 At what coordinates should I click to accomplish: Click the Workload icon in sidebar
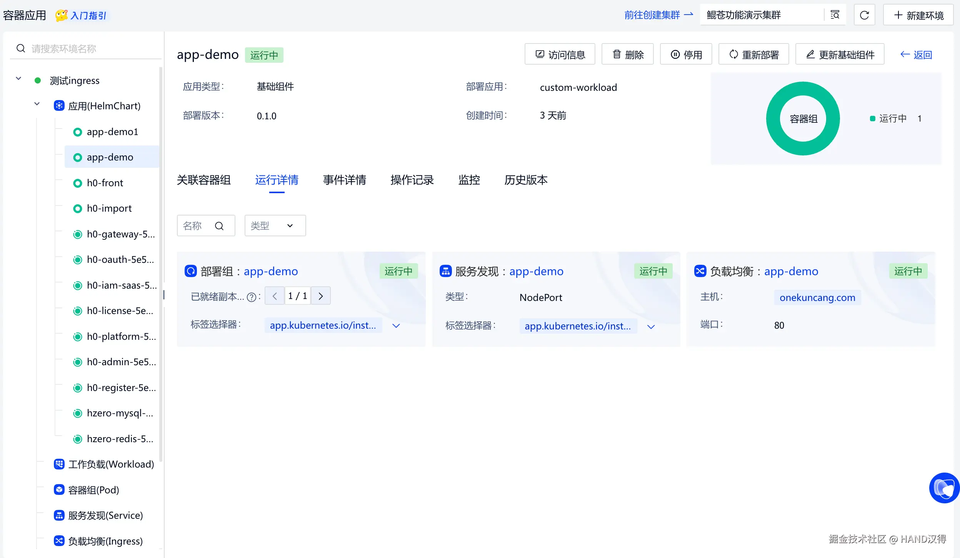tap(59, 464)
